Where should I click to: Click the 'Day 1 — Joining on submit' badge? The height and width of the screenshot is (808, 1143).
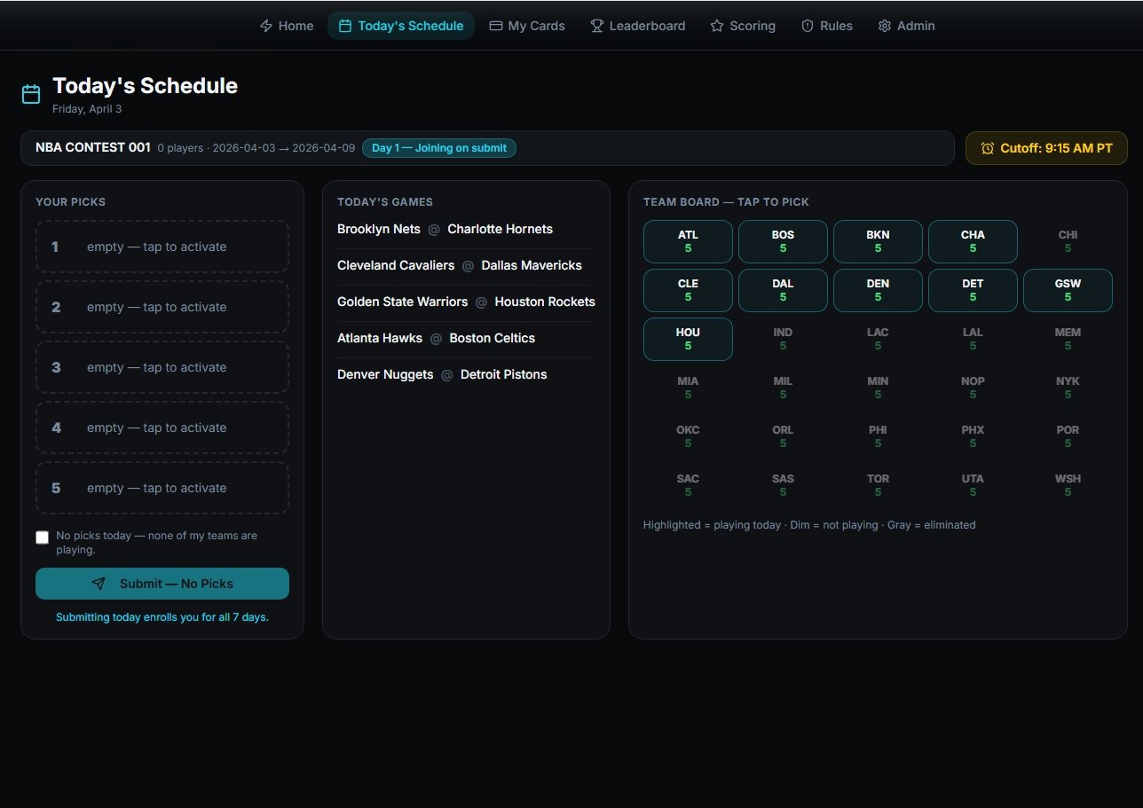coord(438,148)
